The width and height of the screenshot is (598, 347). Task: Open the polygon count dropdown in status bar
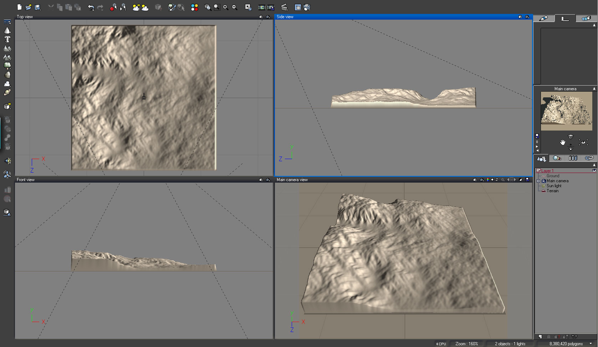tap(591, 344)
